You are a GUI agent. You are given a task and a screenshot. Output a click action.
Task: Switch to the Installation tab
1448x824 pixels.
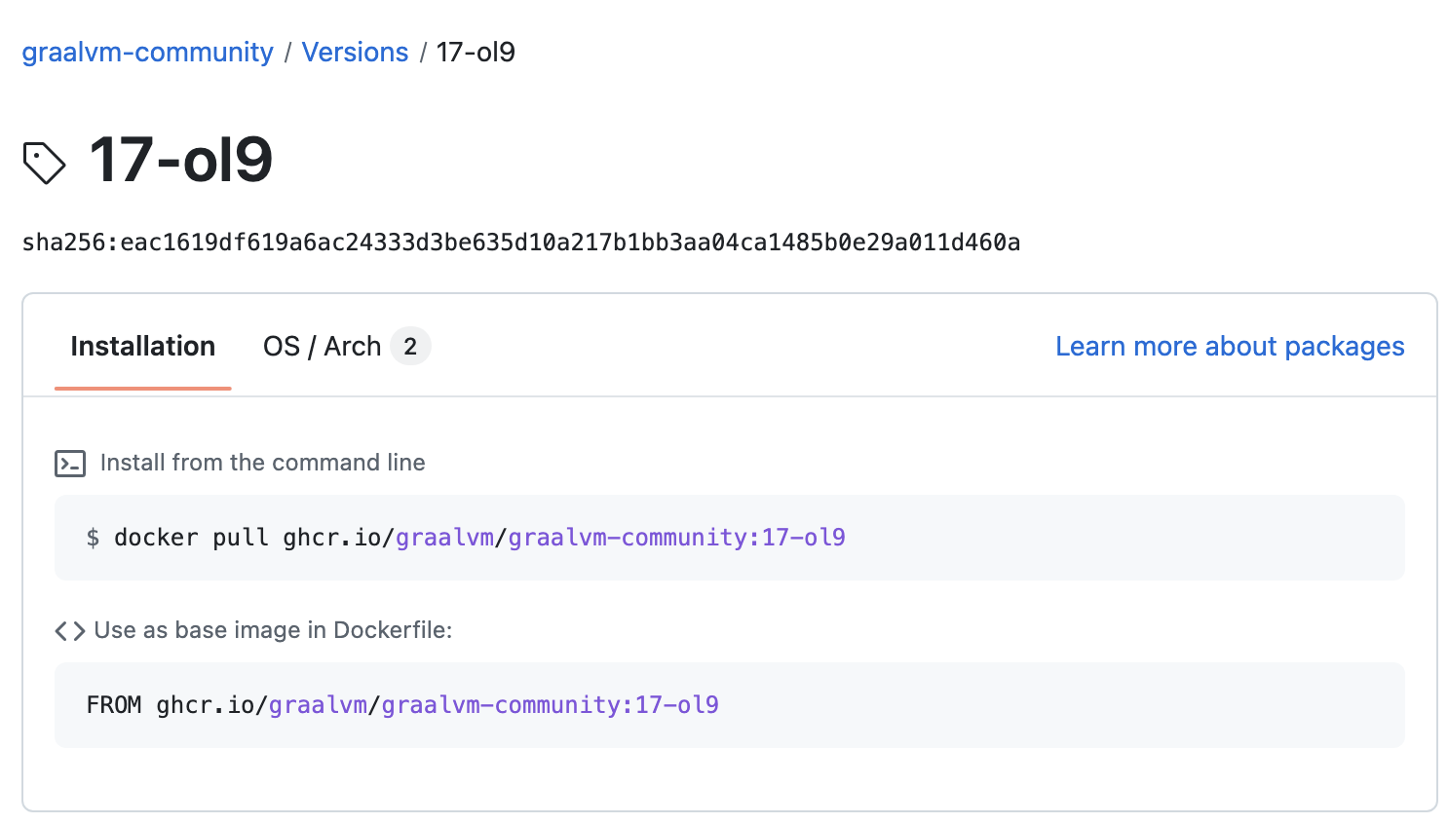coord(143,346)
